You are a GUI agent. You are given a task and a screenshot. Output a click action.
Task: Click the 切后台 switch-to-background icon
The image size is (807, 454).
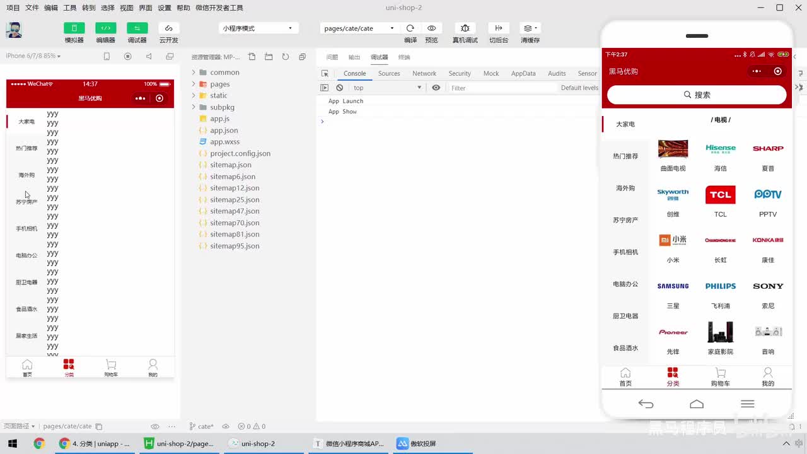(499, 28)
